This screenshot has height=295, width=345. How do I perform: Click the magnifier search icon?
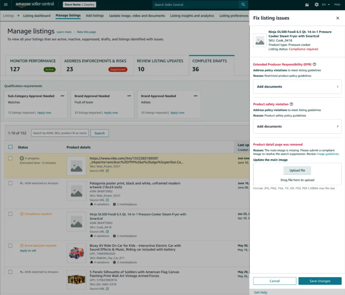pyautogui.click(x=243, y=4)
